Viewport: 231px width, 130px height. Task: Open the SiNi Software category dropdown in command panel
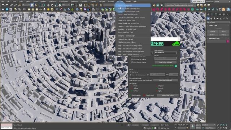coord(218,22)
